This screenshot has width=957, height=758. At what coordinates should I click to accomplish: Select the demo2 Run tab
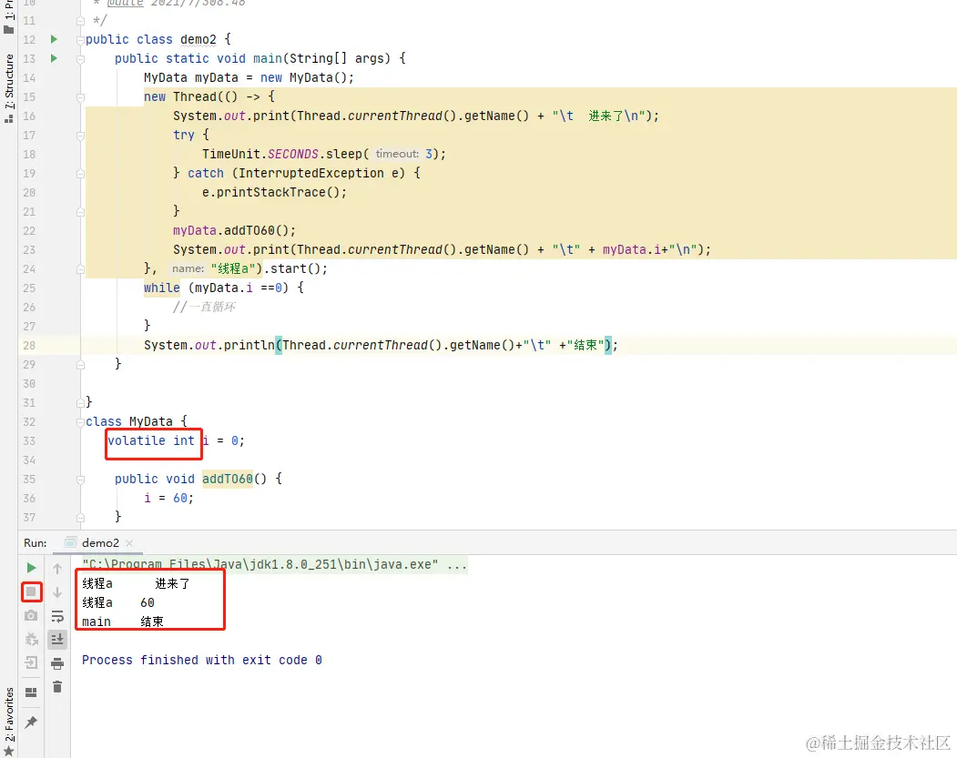coord(100,542)
